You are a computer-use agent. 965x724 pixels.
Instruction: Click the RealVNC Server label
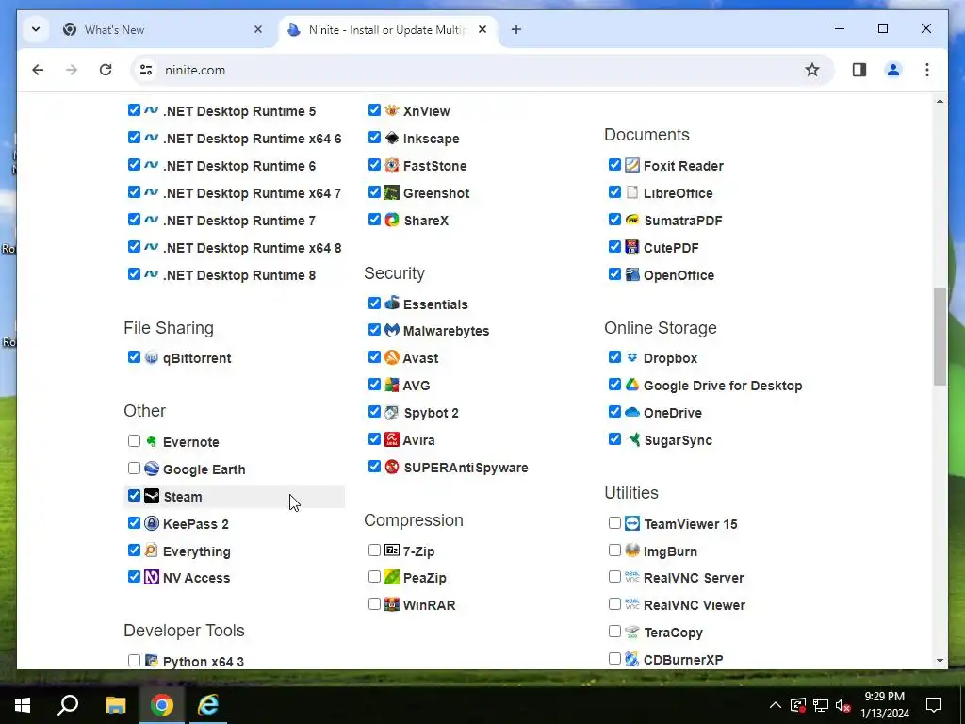point(694,578)
